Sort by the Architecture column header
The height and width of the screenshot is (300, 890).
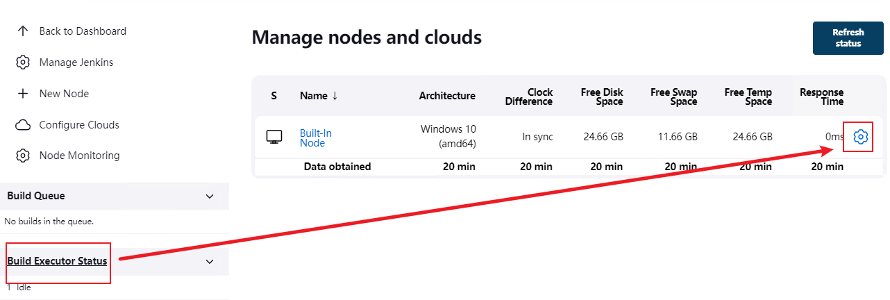[x=447, y=96]
